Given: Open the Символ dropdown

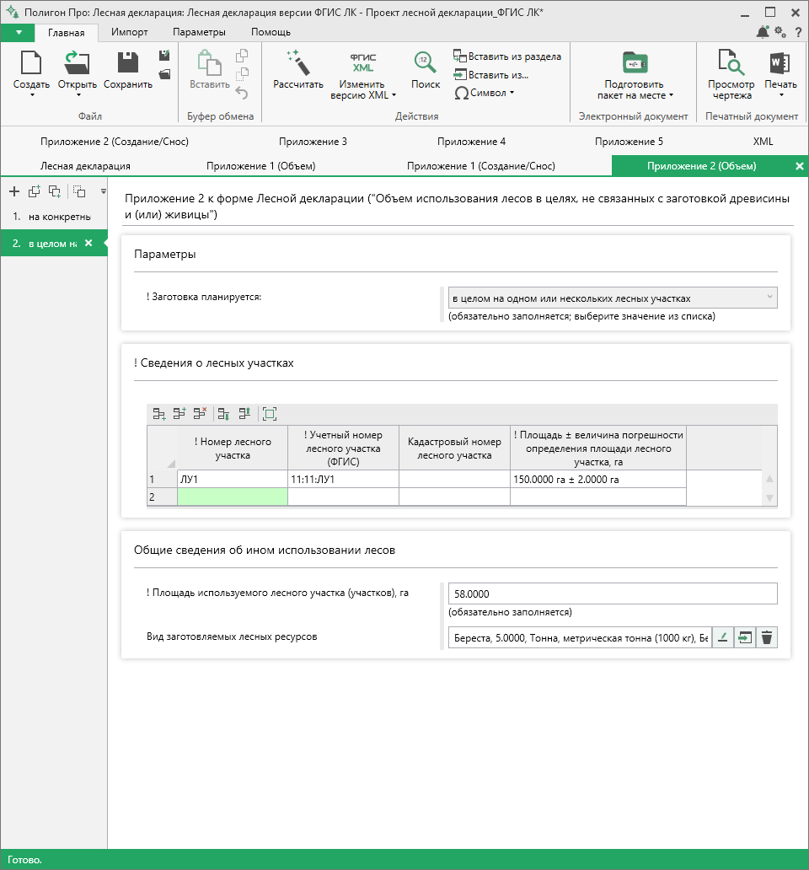Looking at the screenshot, I should click(512, 93).
